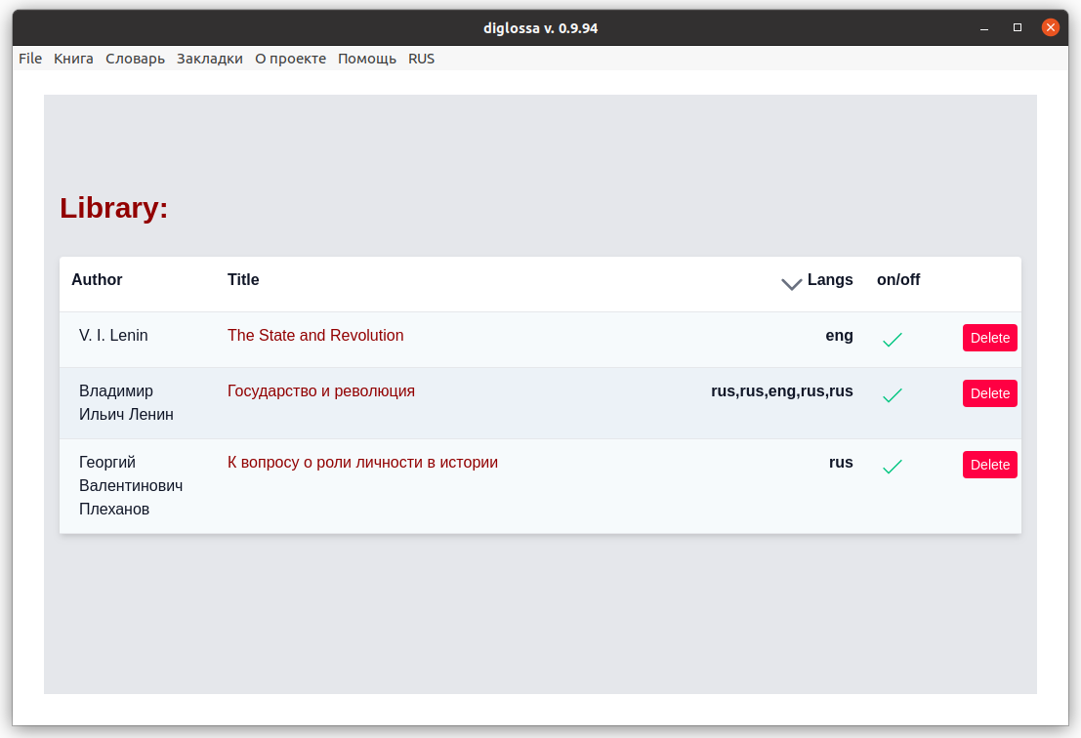The image size is (1081, 738).
Task: Toggle the Плеханов book green checkmark
Action: click(x=893, y=467)
